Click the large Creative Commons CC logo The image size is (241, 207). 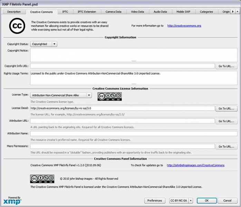pyautogui.click(x=17, y=26)
